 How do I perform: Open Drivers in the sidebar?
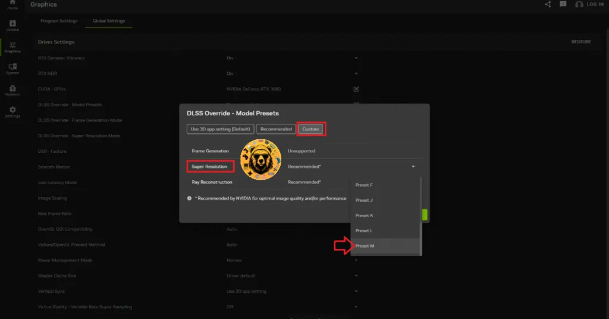pyautogui.click(x=12, y=26)
